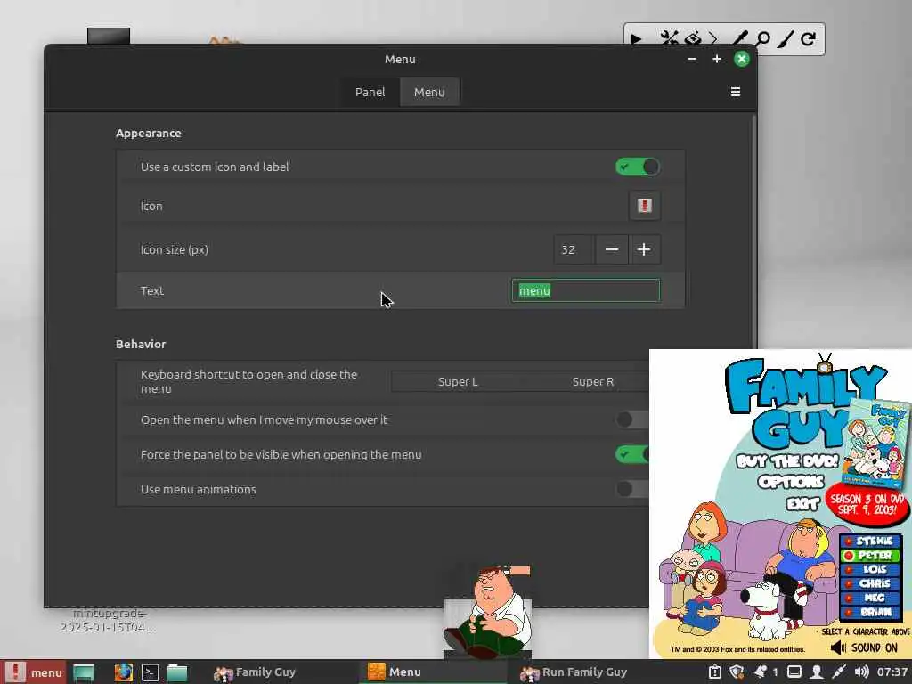Decrease icon size with minus button
The width and height of the screenshot is (912, 684).
point(611,249)
